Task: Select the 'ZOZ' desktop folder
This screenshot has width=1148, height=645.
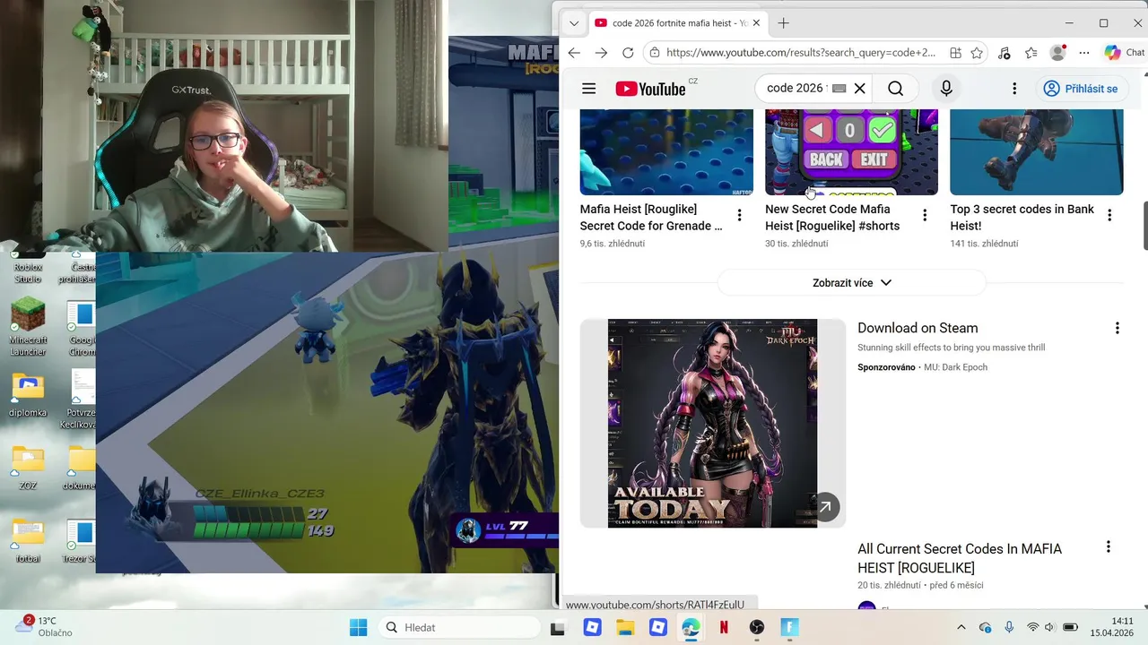Action: pos(28,468)
